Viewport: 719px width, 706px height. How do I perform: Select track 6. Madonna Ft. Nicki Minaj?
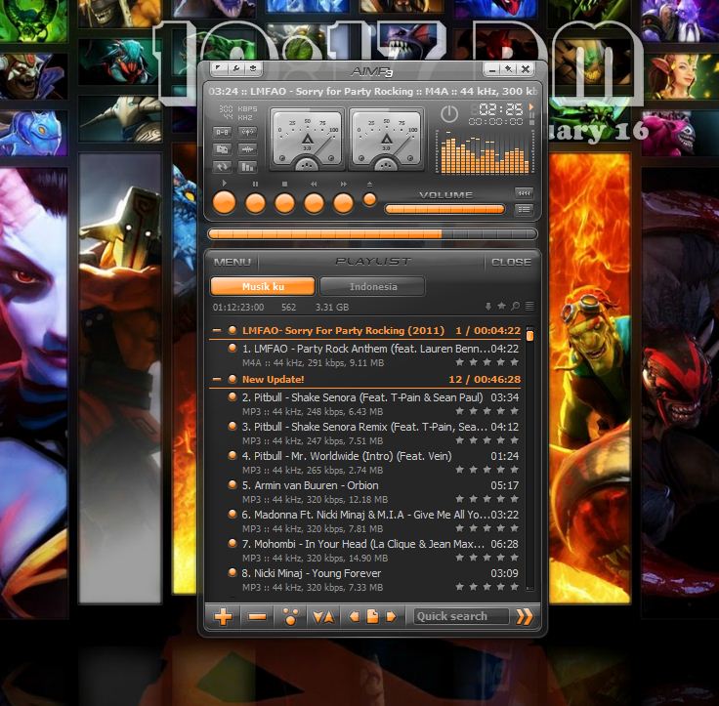(367, 521)
